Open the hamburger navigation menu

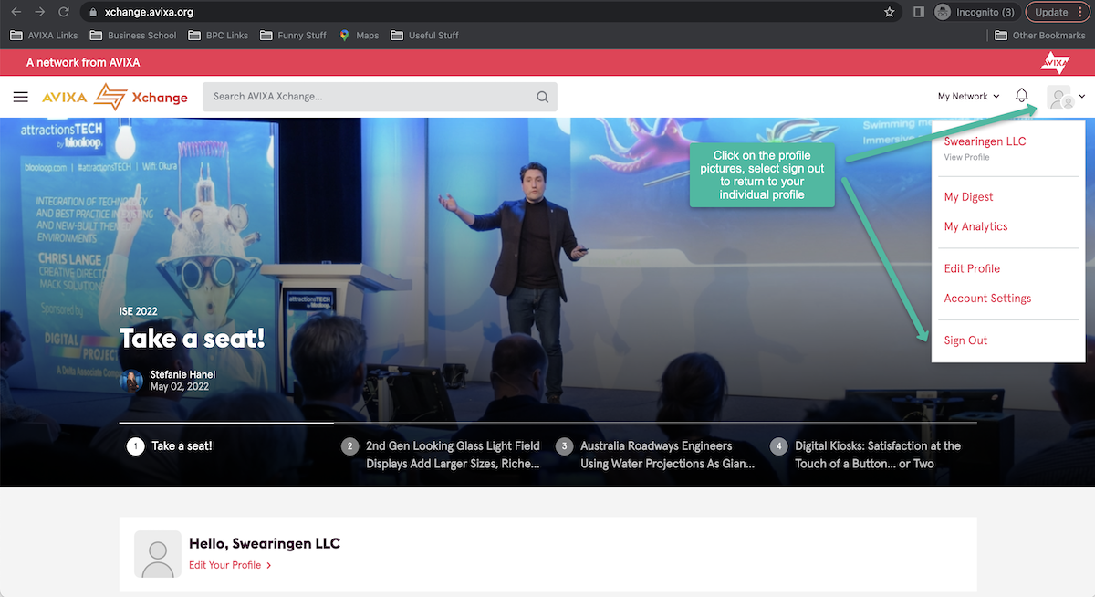pyautogui.click(x=21, y=97)
